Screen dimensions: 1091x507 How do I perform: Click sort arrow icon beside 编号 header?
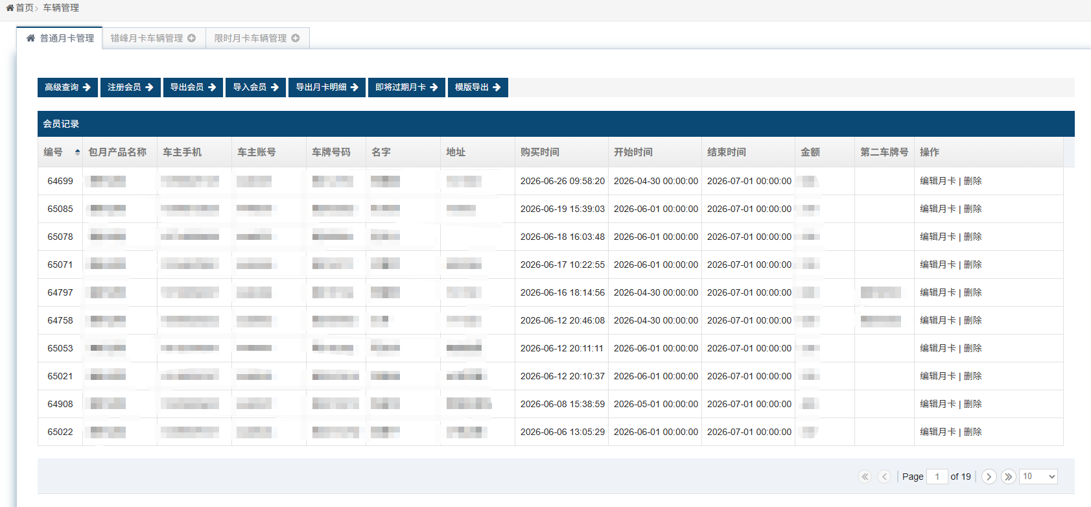(x=77, y=152)
